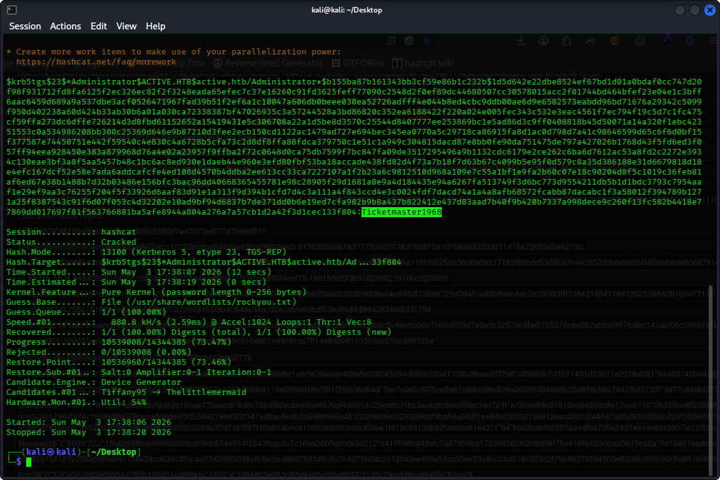Click the 'Create more work items' hint line
Image resolution: width=720 pixels, height=480 pixels.
coord(173,51)
